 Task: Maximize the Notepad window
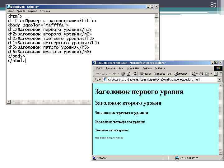tap(152, 7)
